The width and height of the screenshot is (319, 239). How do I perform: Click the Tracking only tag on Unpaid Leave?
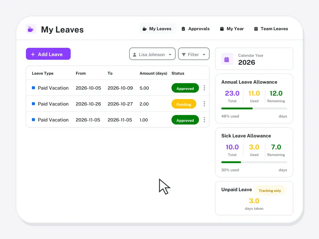coord(270,191)
